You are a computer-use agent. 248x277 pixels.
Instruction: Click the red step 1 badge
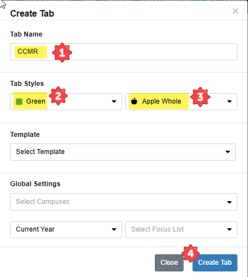coord(62,53)
